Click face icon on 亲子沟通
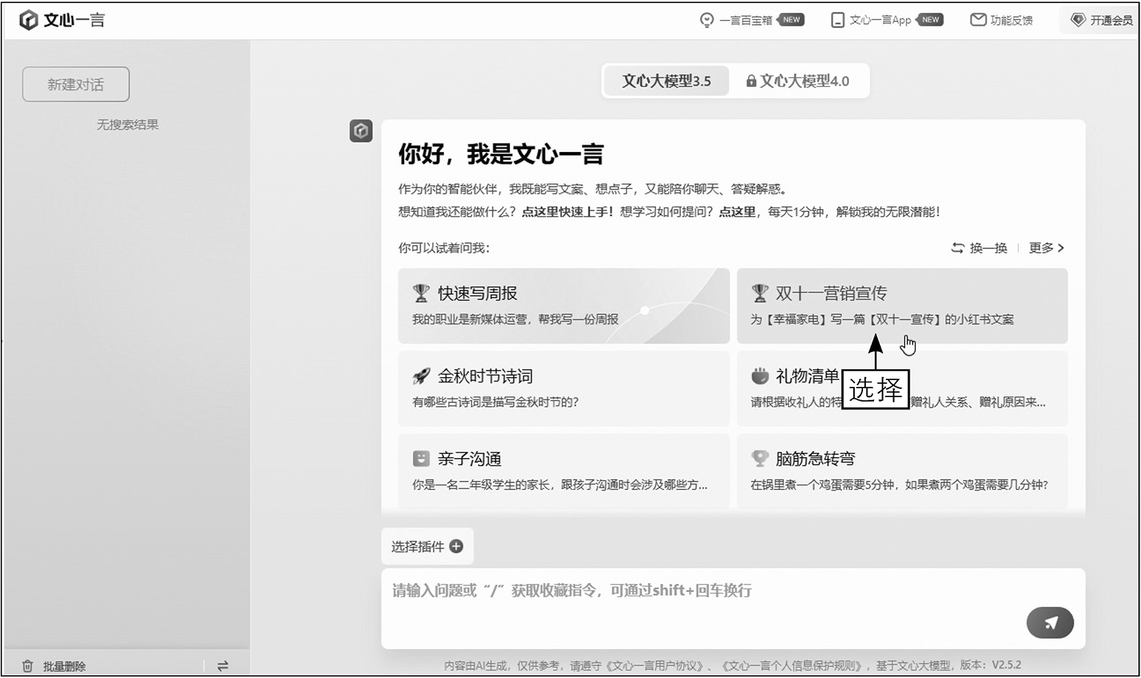The image size is (1141, 678). [421, 459]
